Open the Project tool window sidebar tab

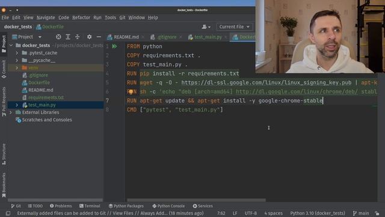(4, 43)
